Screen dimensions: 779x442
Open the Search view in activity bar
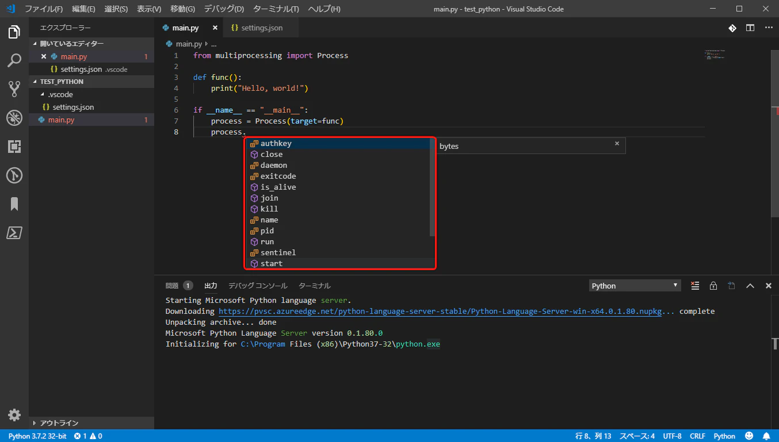point(14,60)
